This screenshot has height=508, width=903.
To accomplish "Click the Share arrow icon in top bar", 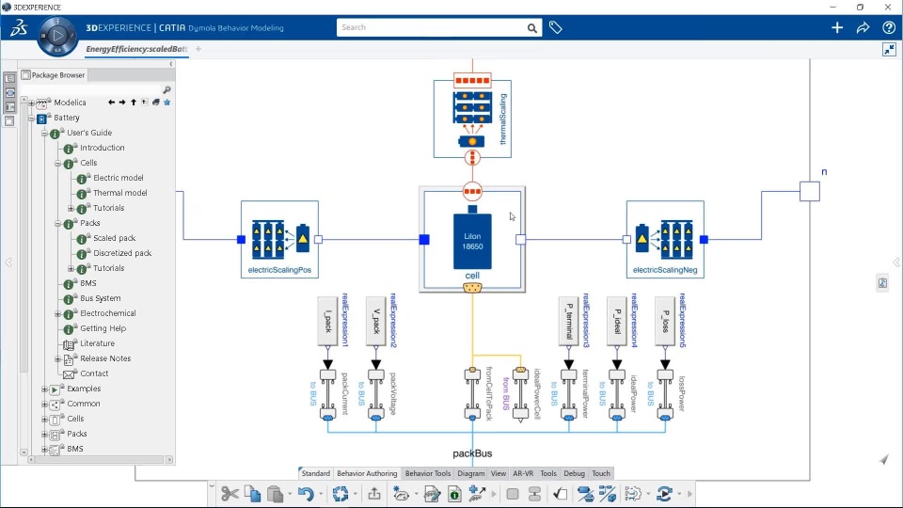I will [863, 27].
